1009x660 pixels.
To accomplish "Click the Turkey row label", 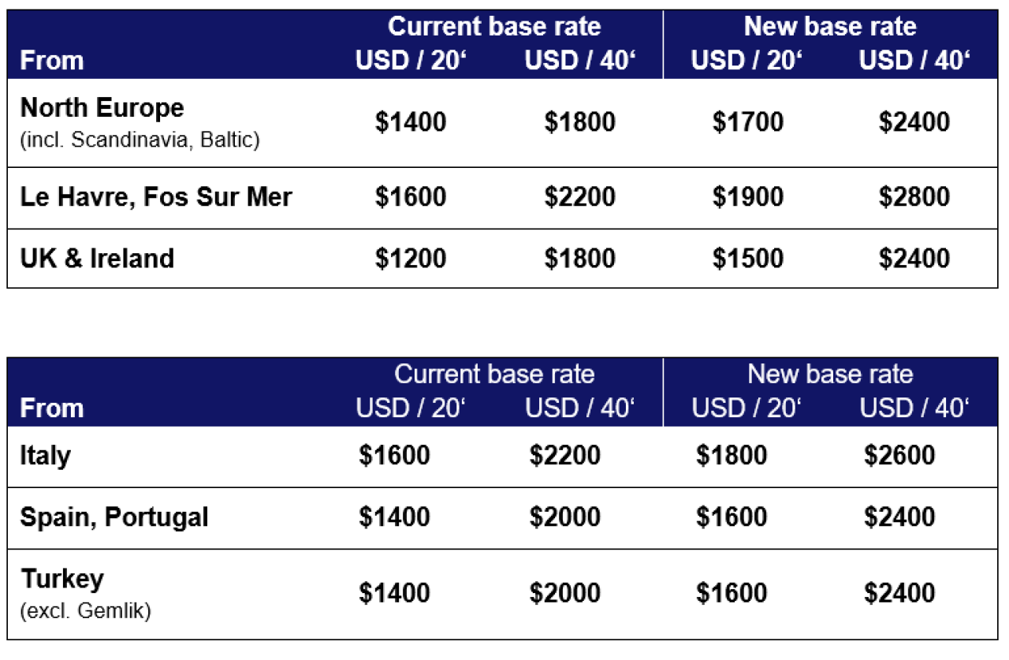I will (62, 579).
